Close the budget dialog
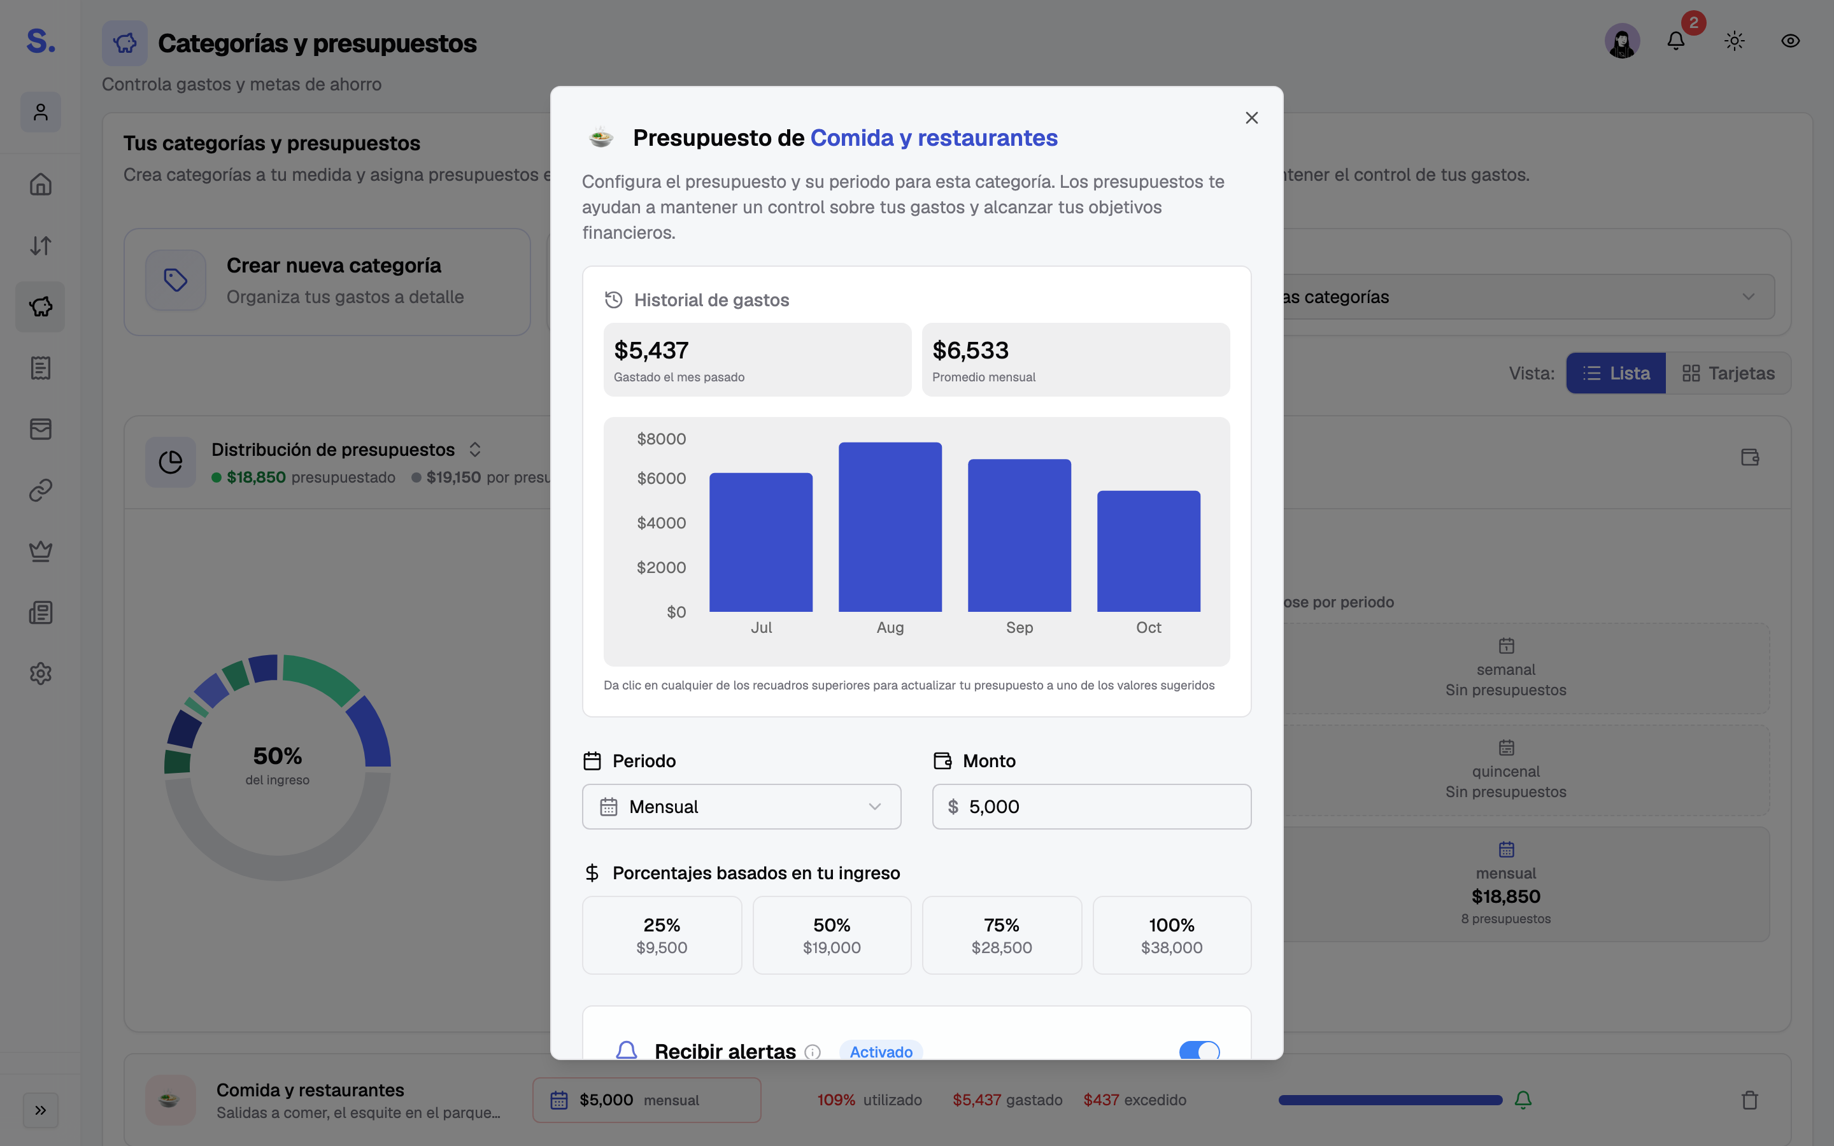The width and height of the screenshot is (1834, 1146). 1252,118
